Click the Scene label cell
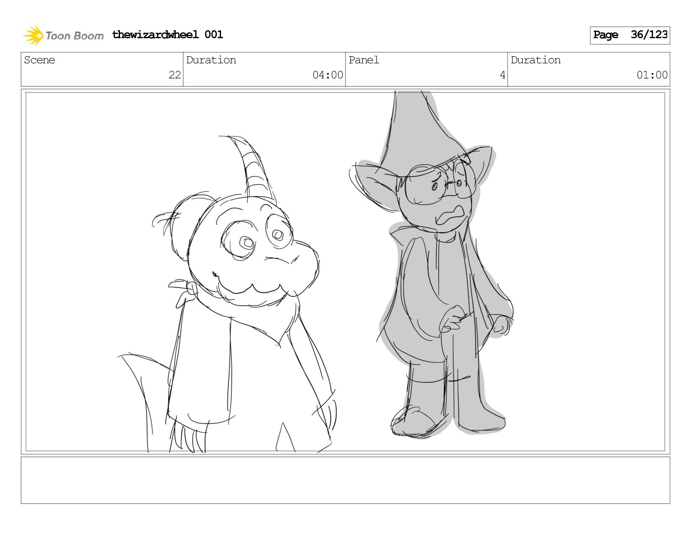Viewport: 692px width, 535px height. (102, 69)
